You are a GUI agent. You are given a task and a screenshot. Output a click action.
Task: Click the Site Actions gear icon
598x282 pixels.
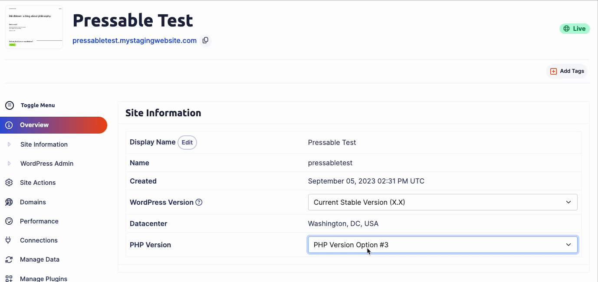[9, 183]
